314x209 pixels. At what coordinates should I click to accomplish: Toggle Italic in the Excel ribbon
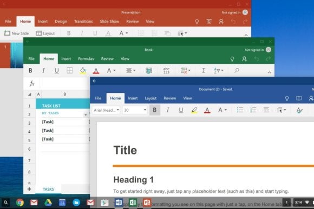point(43,71)
